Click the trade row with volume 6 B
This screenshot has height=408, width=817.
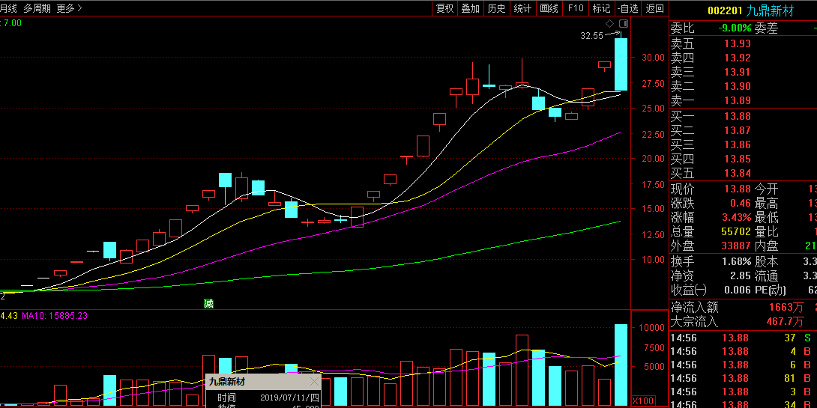743,365
